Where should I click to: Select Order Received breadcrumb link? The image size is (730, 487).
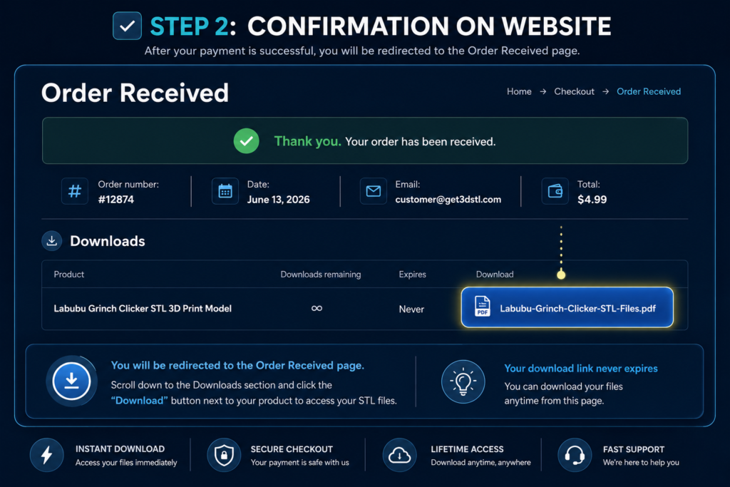[649, 92]
